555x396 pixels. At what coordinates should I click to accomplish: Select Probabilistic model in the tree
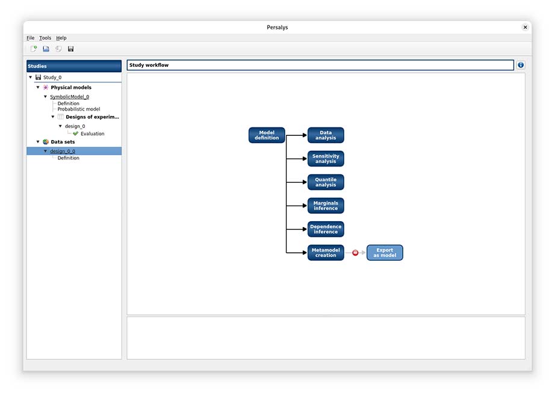click(x=79, y=109)
